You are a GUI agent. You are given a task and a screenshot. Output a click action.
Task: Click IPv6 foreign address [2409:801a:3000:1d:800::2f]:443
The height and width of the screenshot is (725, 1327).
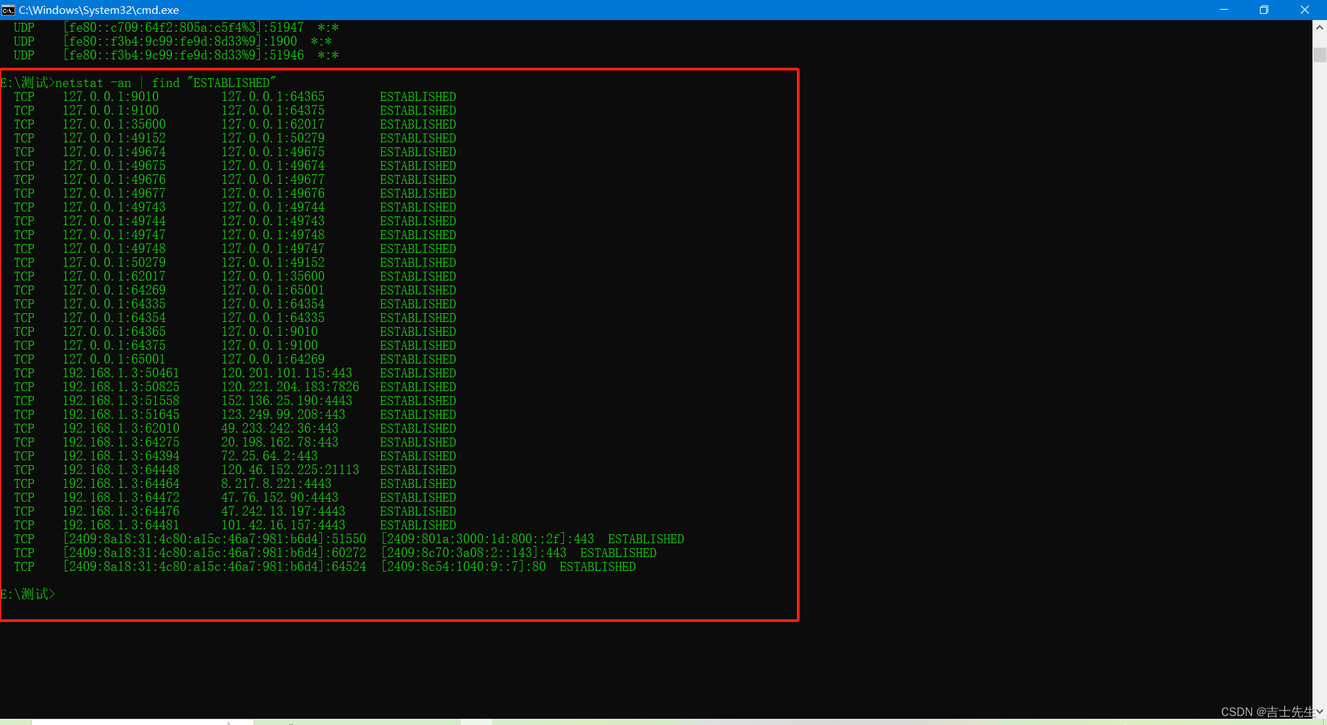pos(488,539)
